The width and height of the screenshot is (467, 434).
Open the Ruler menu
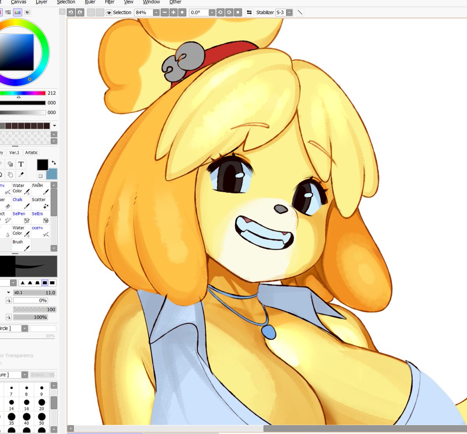(90, 2)
